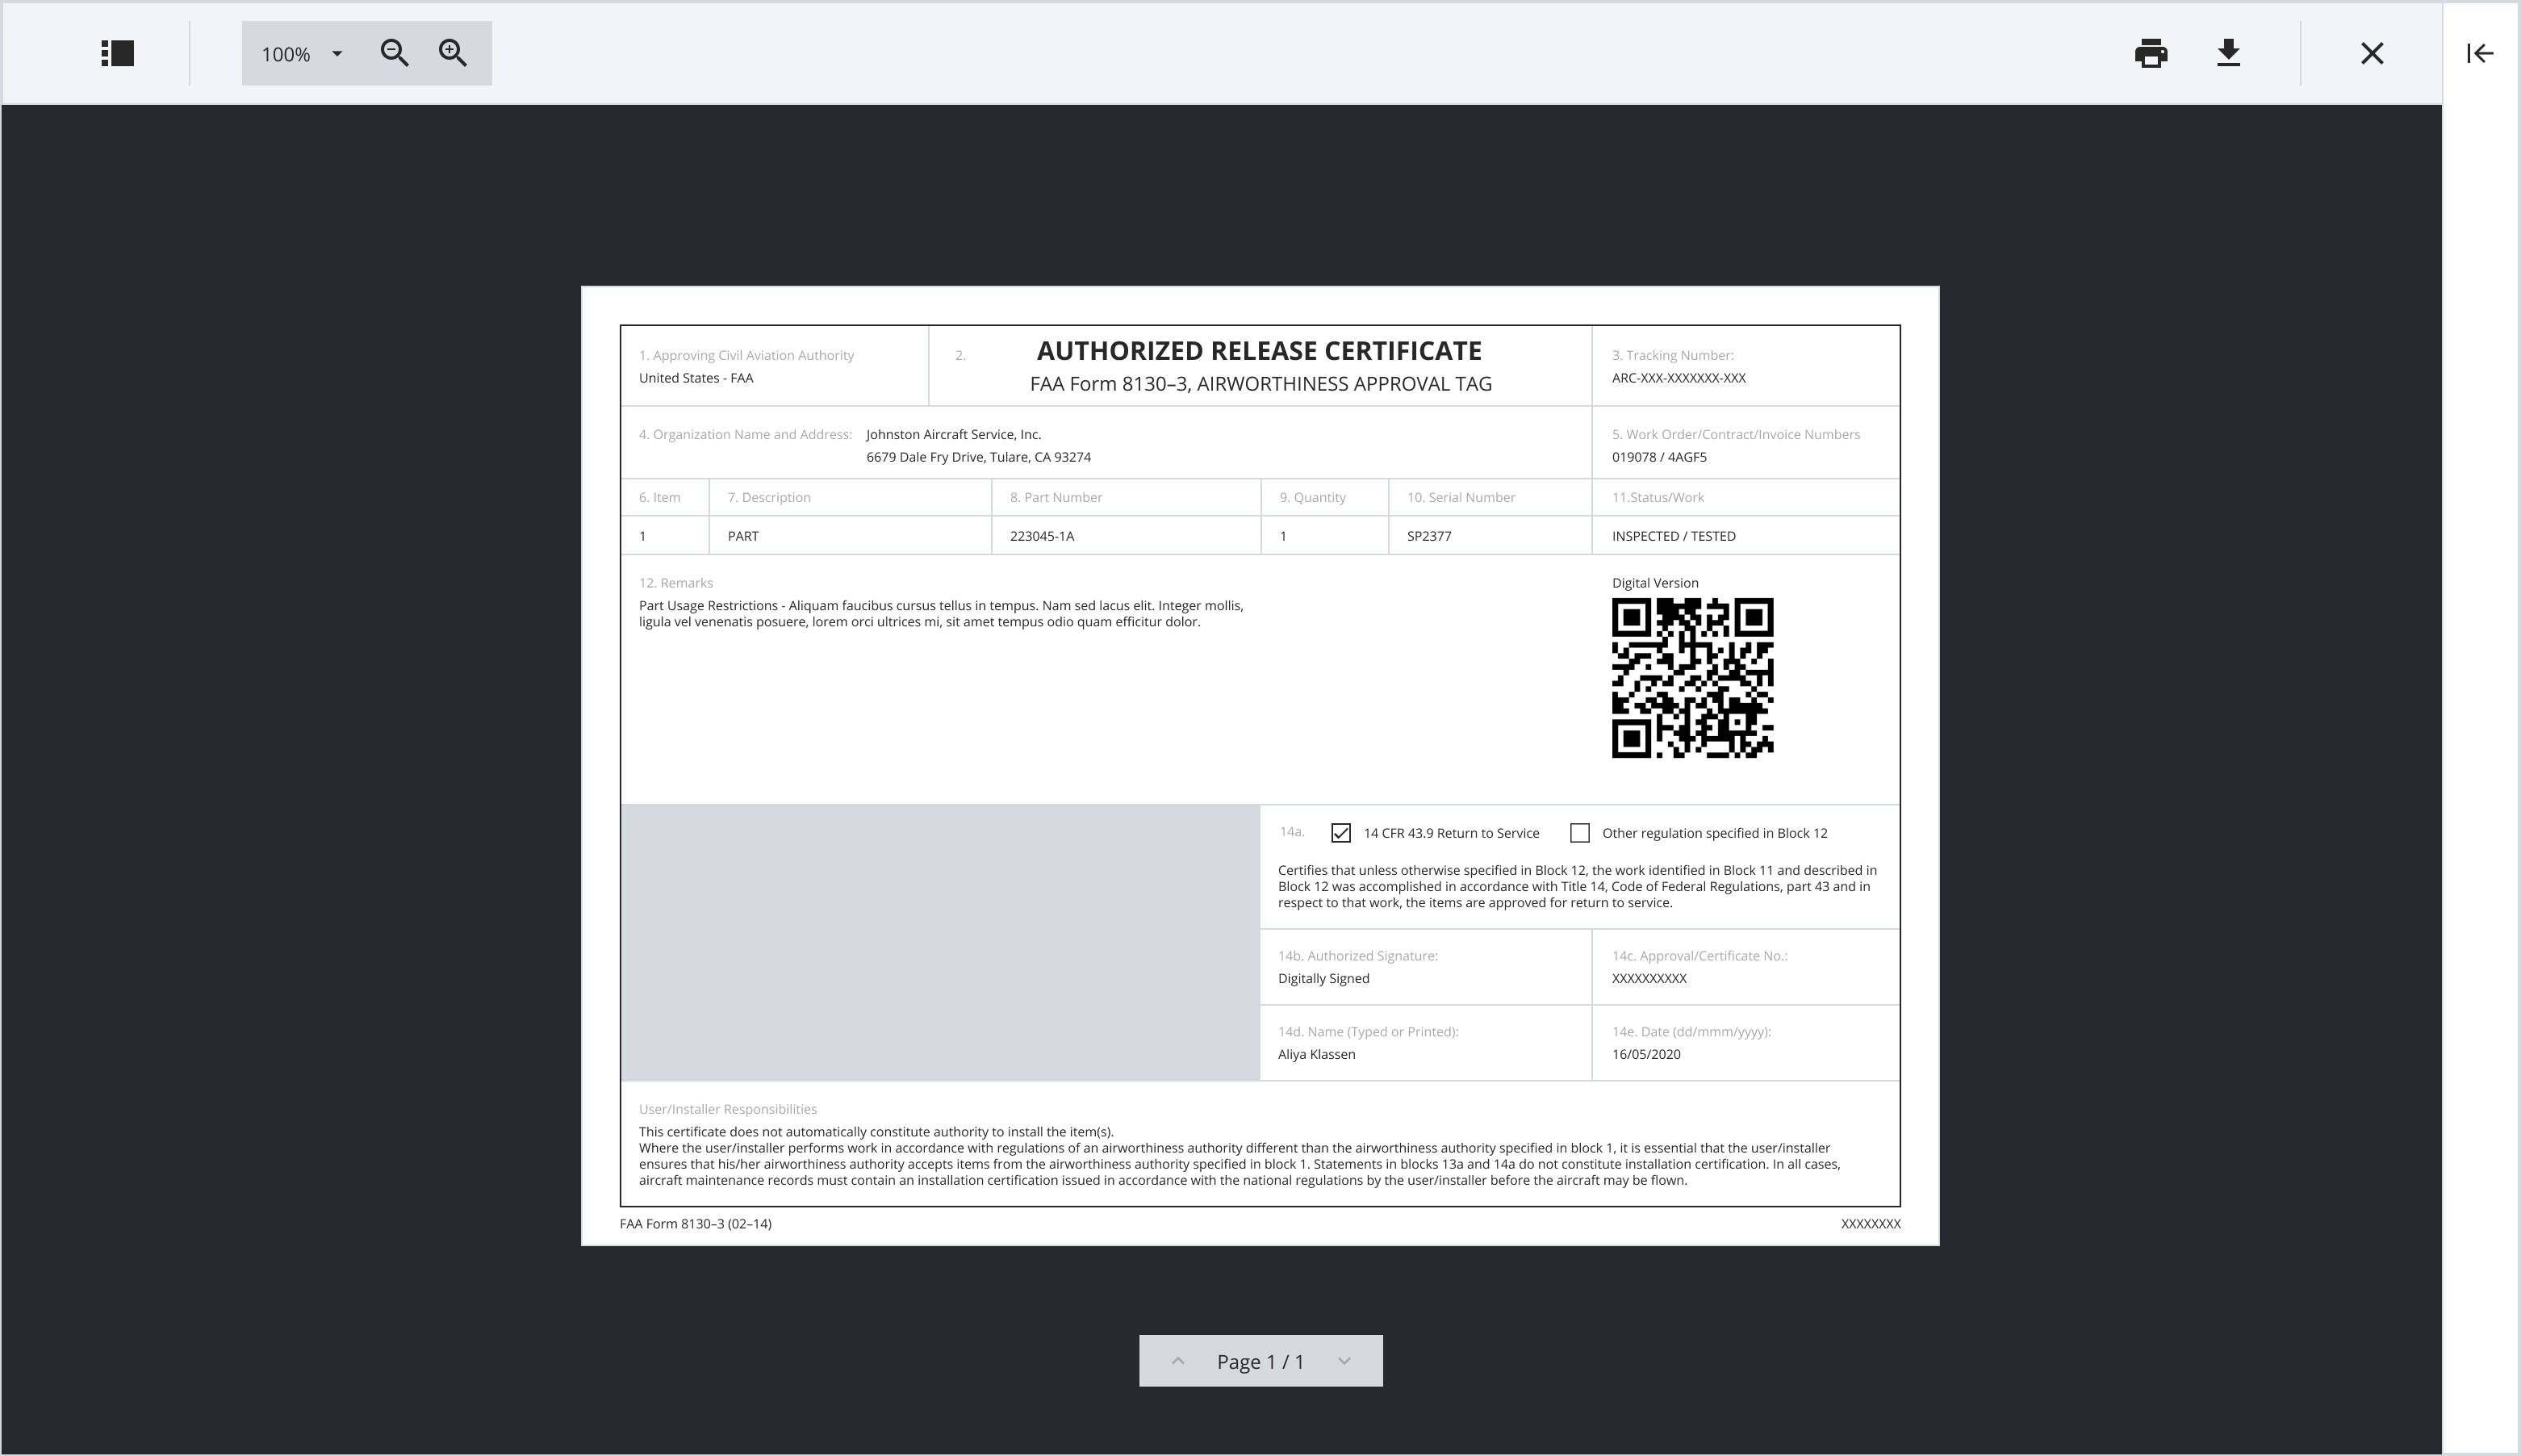Click User/Installer Responsibilities heading
The image size is (2521, 1456).
[x=728, y=1109]
